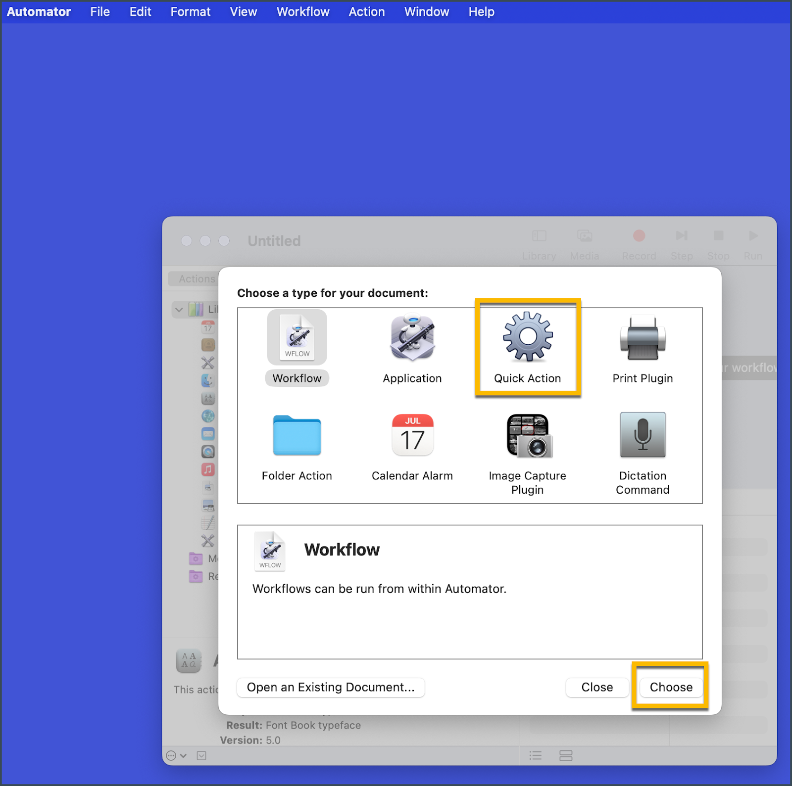Collapse the Library tree disclosure arrow
Image resolution: width=792 pixels, height=786 pixels.
179,310
